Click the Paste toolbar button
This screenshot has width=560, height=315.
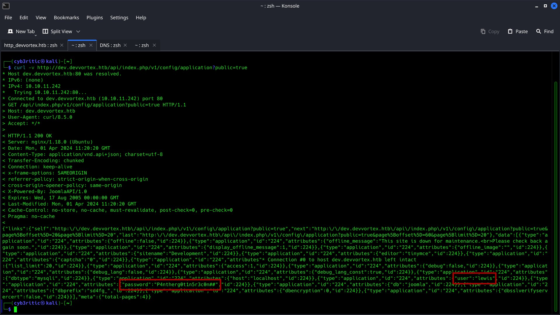(518, 32)
